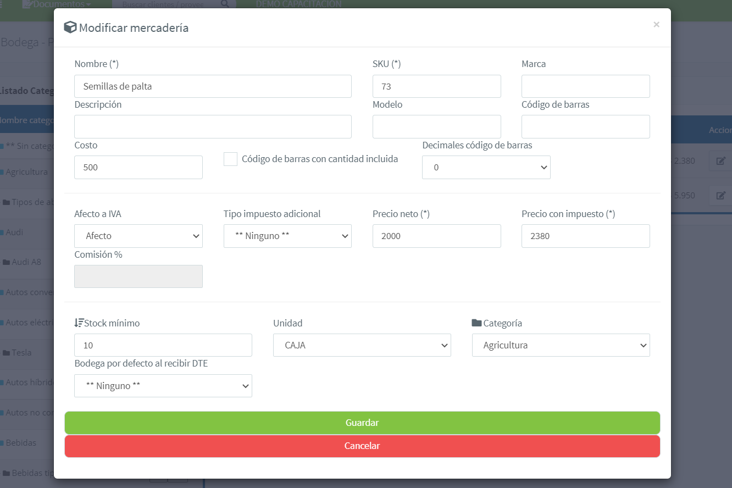
Task: Enable código de barras con cantidad incluida
Action: click(230, 159)
